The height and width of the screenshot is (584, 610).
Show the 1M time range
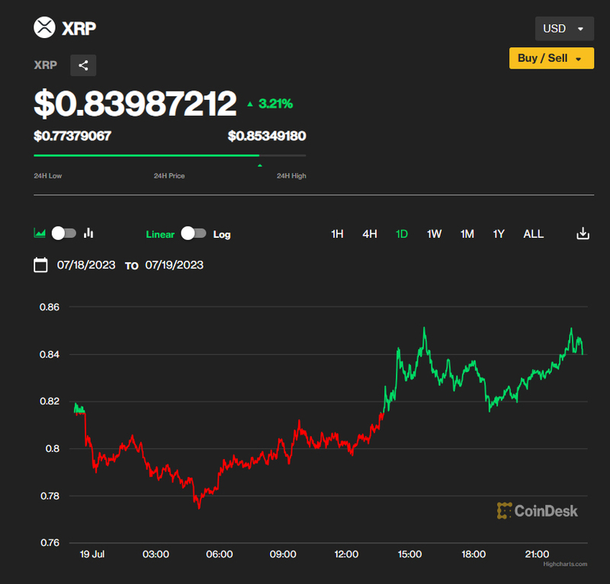coord(467,234)
